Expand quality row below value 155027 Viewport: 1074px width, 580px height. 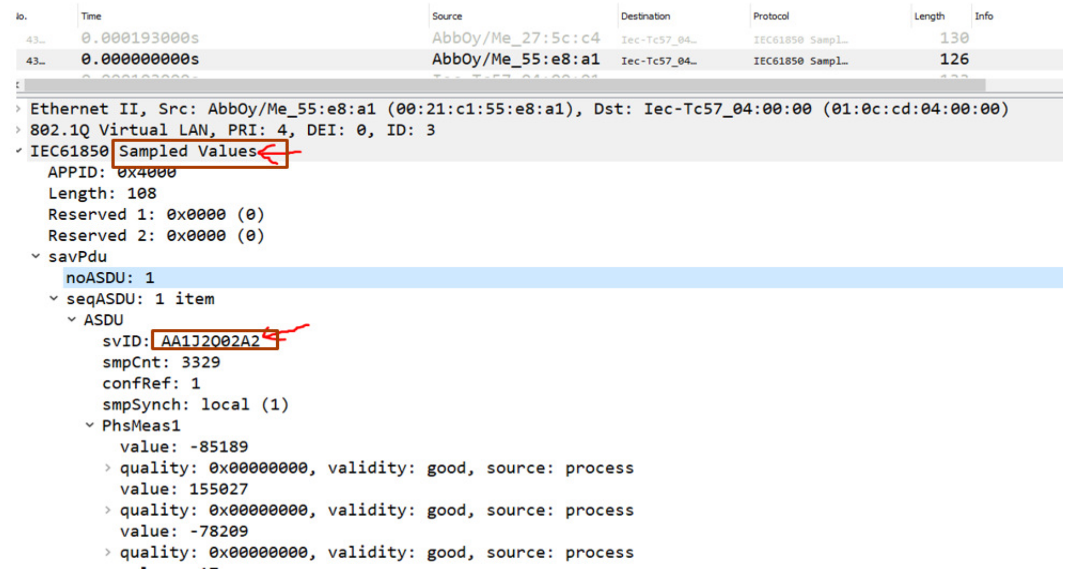coord(107,510)
